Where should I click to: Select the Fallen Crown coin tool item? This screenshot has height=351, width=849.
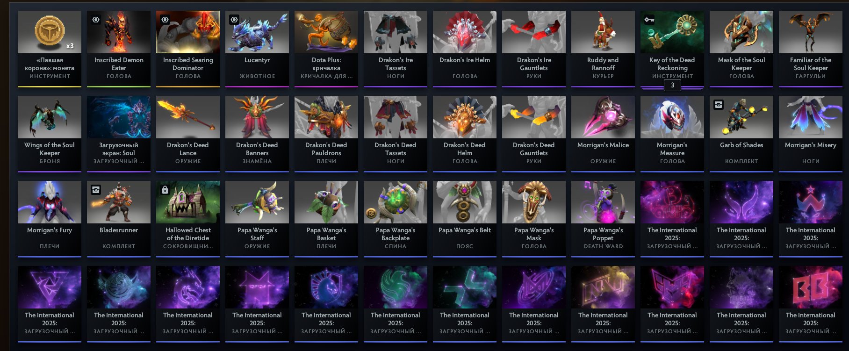tap(50, 49)
